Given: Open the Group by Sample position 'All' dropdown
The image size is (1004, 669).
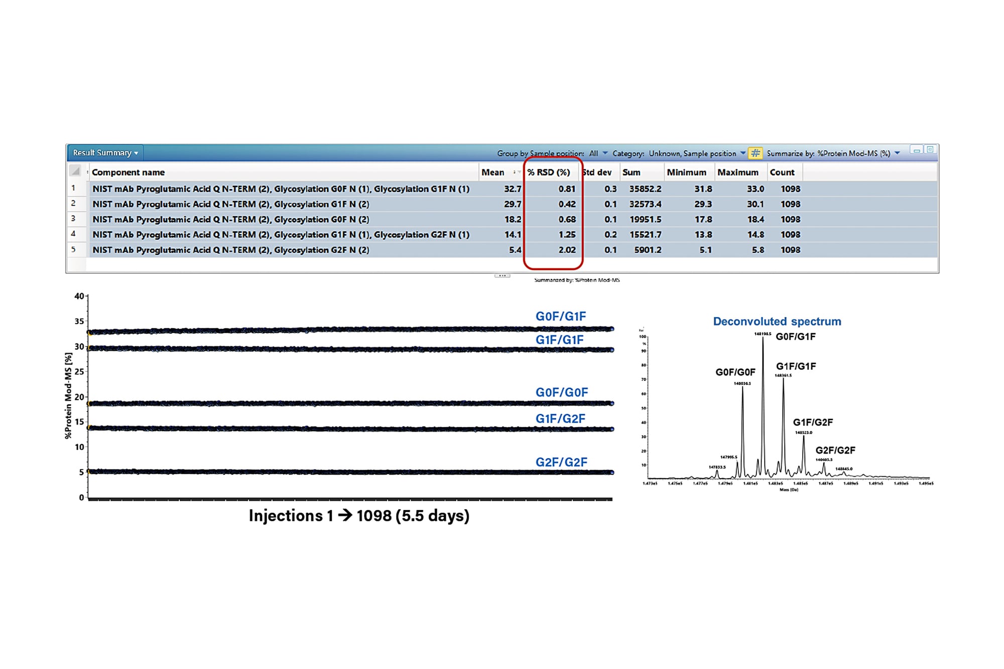Looking at the screenshot, I should click(606, 153).
